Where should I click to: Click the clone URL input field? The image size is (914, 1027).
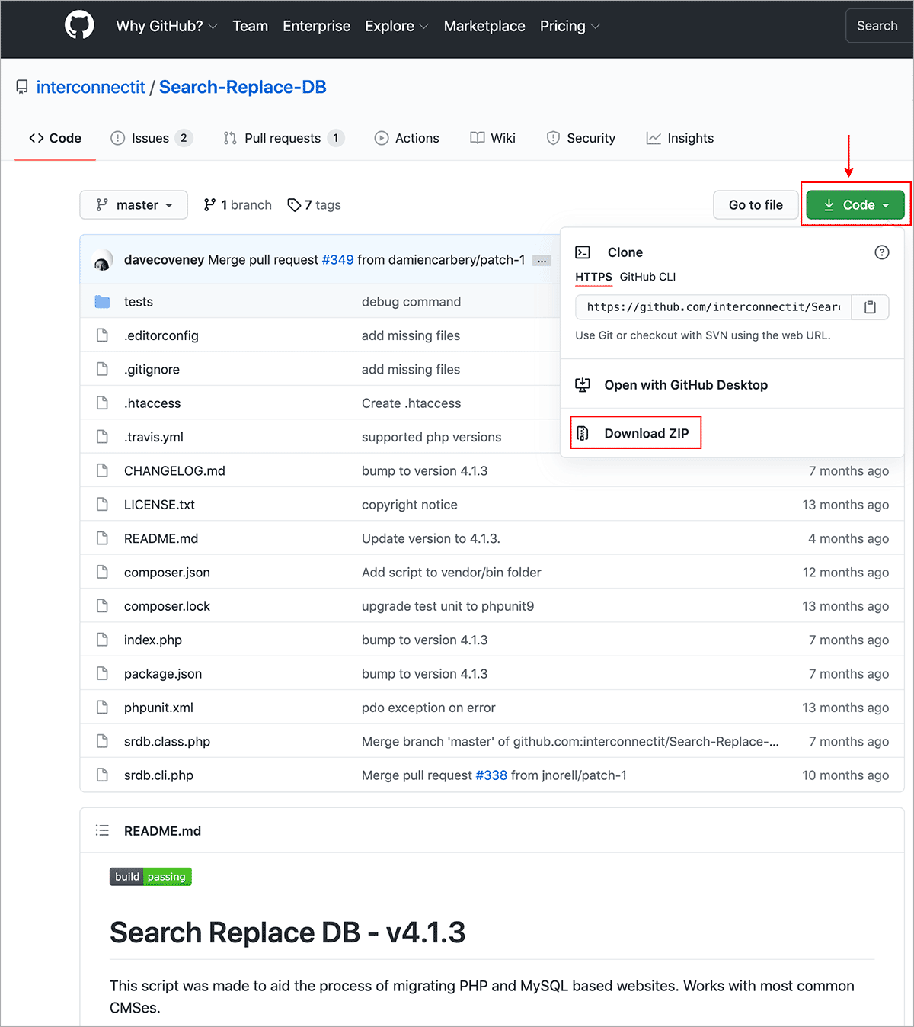pos(713,307)
